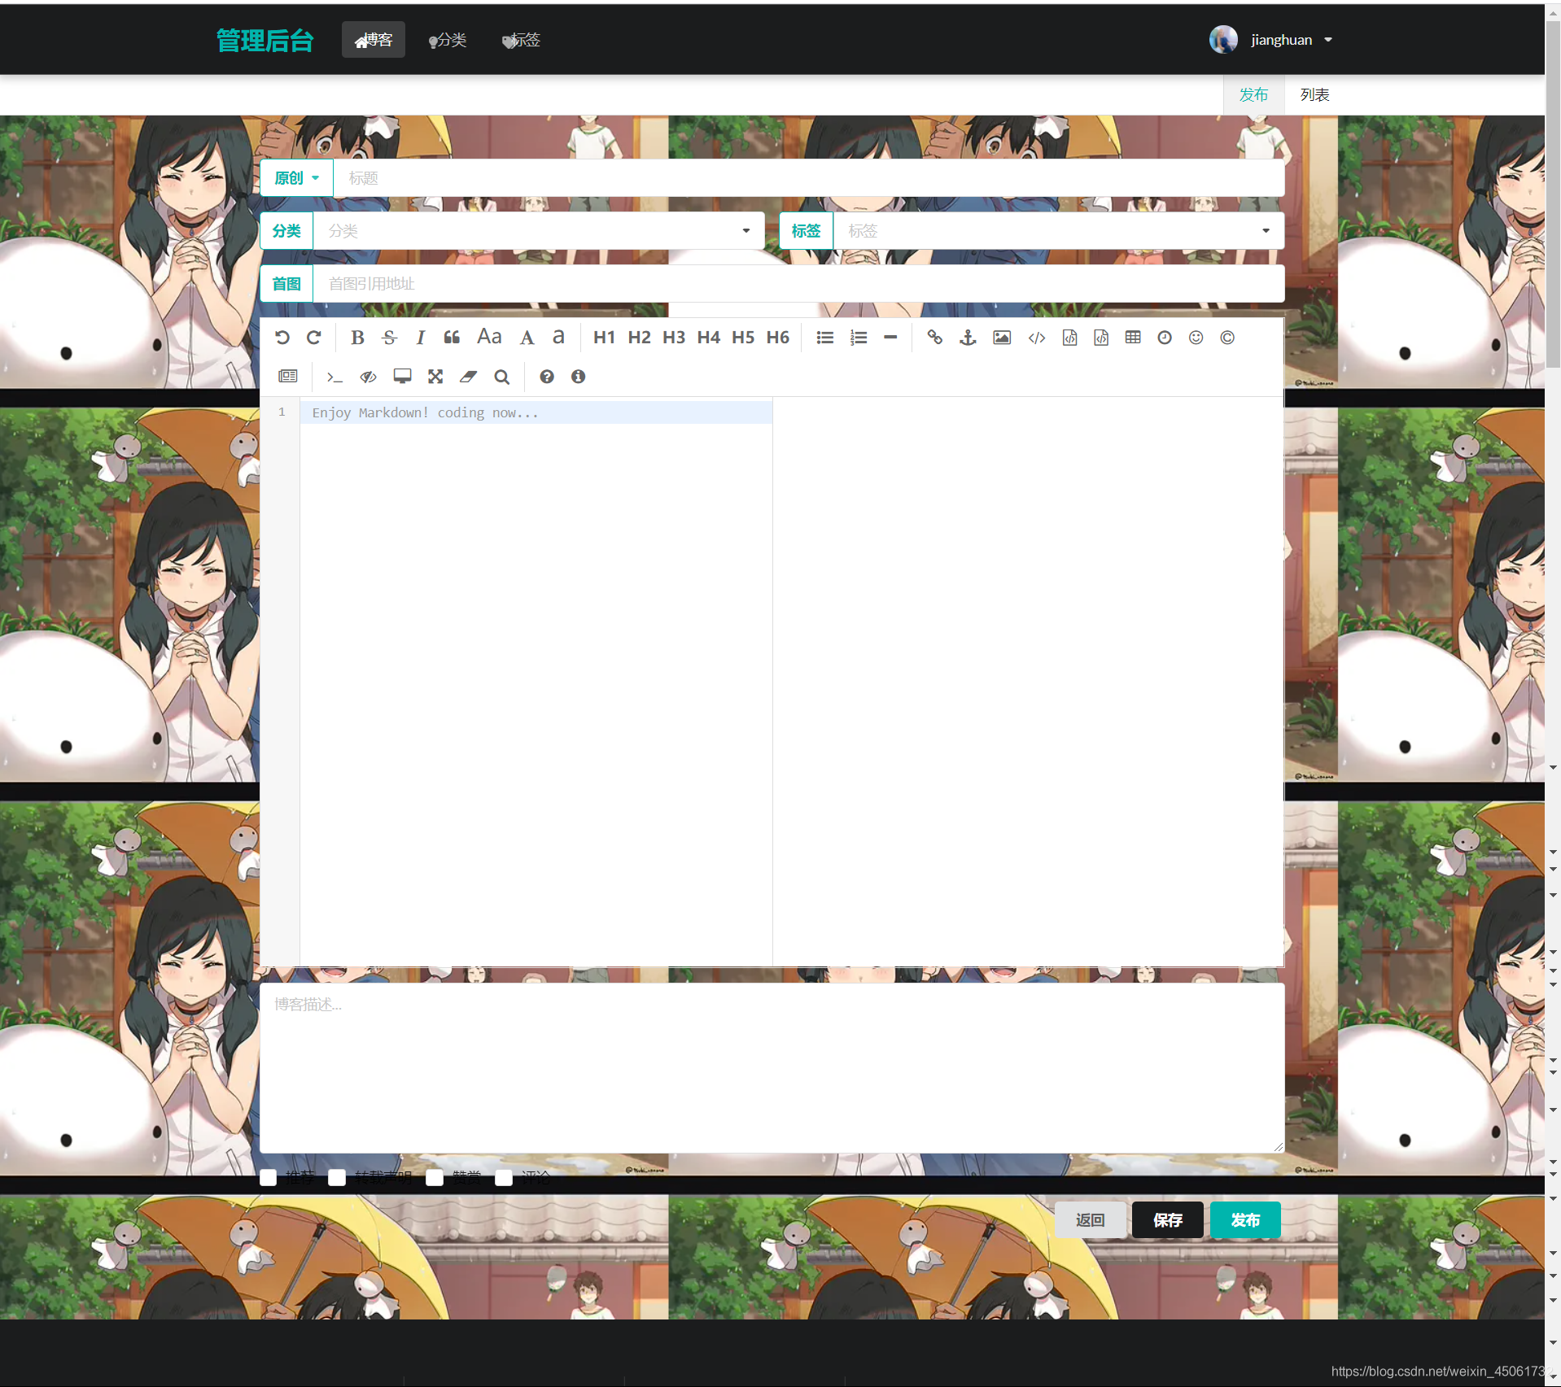Apply bold formatting with the B icon
Viewport: 1561px width, 1387px height.
pos(357,338)
